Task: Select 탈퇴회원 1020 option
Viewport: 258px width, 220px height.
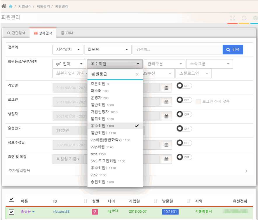Action: (x=115, y=119)
